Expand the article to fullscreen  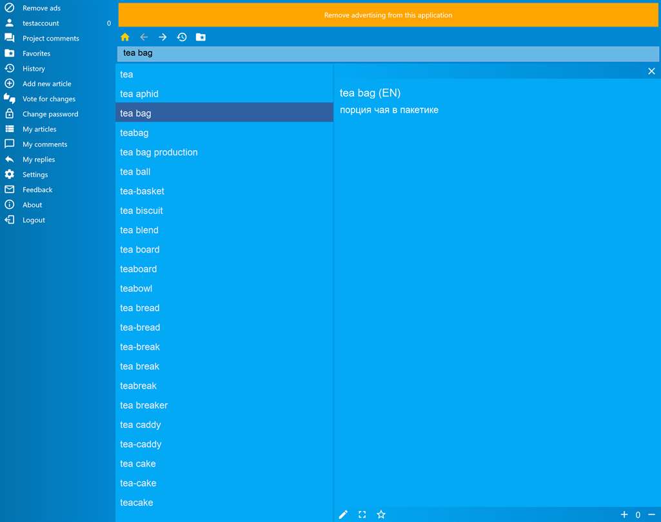click(x=362, y=514)
